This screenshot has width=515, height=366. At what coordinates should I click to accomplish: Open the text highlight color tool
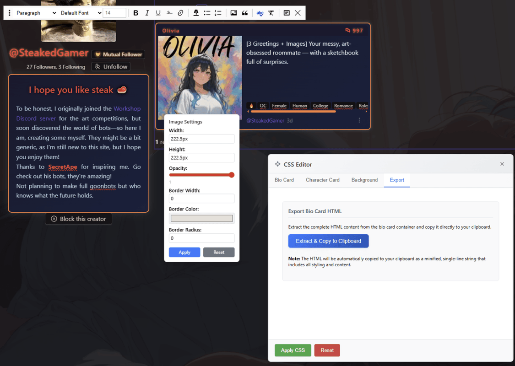point(196,13)
